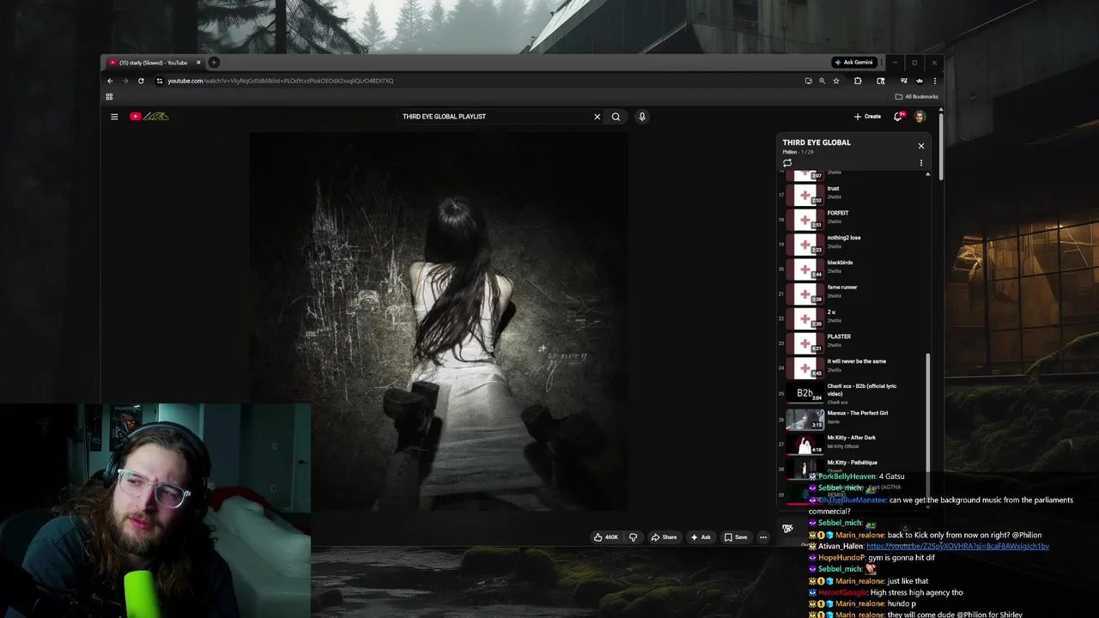Open the YouTube hamburger guide menu
Image resolution: width=1099 pixels, height=618 pixels.
114,117
